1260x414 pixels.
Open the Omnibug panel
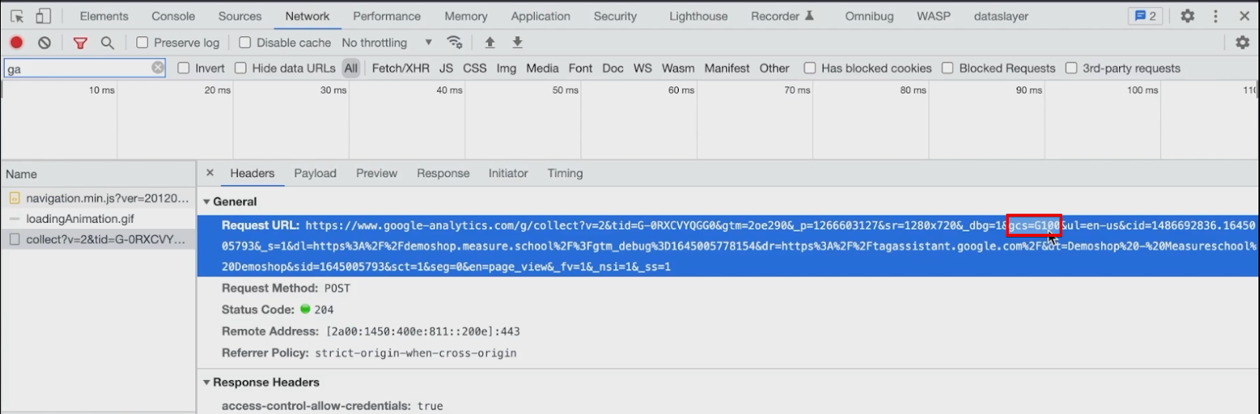pyautogui.click(x=869, y=16)
